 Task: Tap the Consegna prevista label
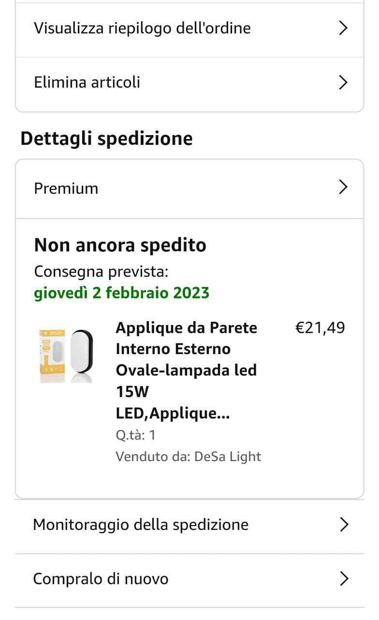tap(101, 272)
